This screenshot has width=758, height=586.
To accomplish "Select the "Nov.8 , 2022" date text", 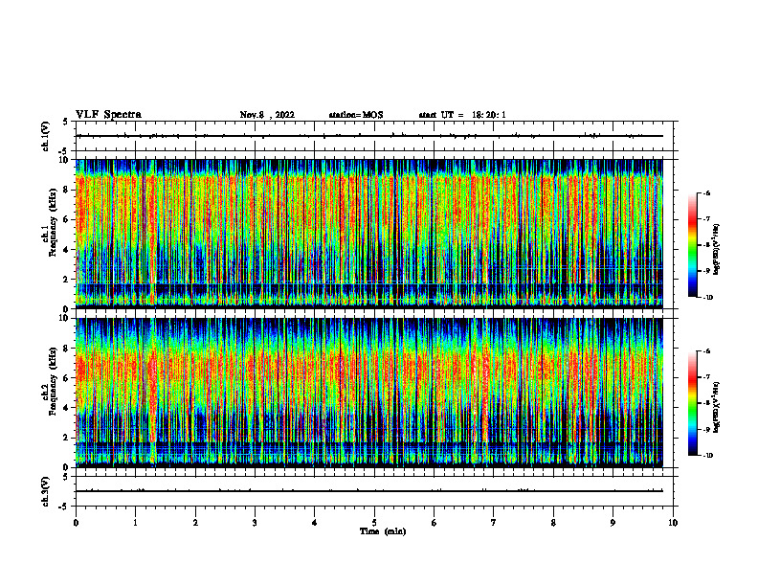I will tap(267, 115).
